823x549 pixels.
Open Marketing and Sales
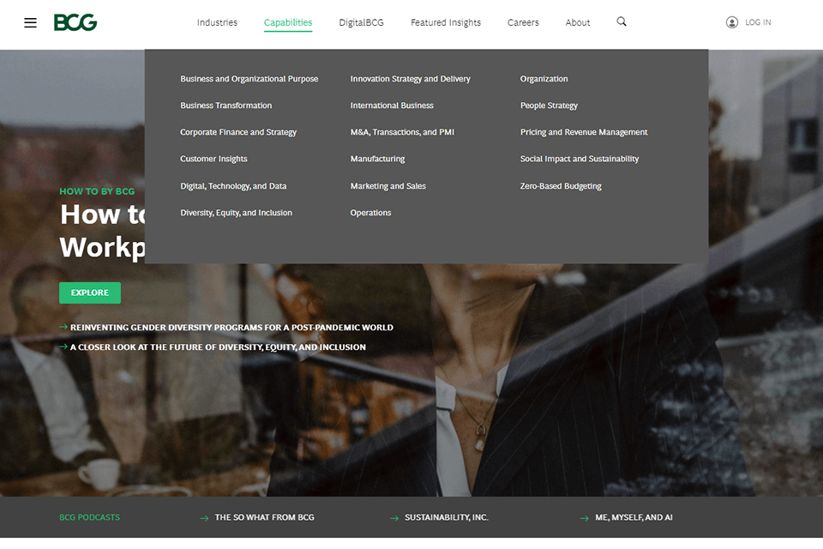click(x=388, y=186)
